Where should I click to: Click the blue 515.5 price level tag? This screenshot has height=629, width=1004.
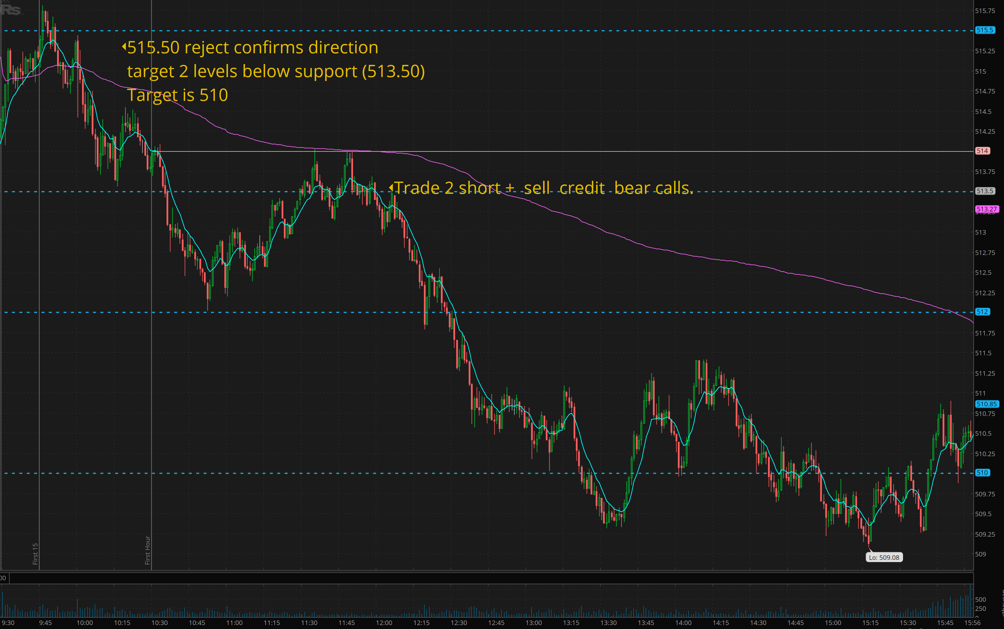pos(984,30)
